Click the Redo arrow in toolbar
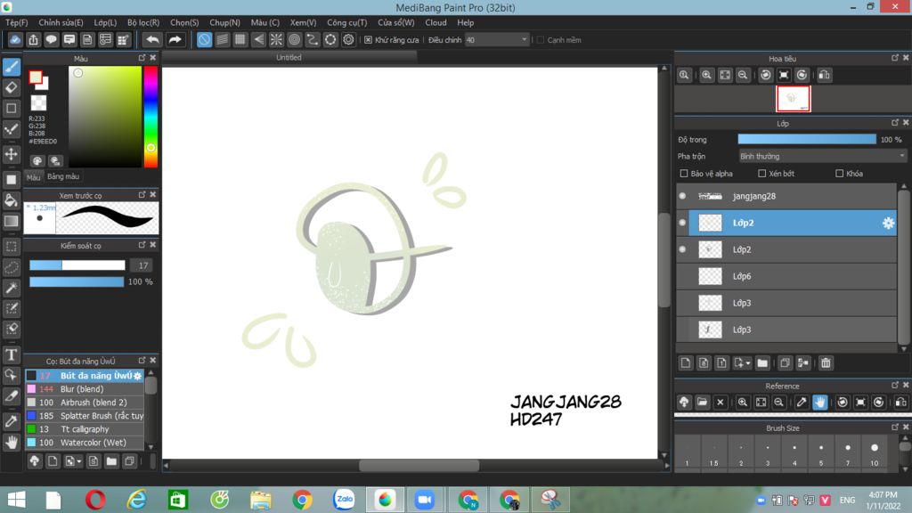912x513 pixels. click(175, 39)
